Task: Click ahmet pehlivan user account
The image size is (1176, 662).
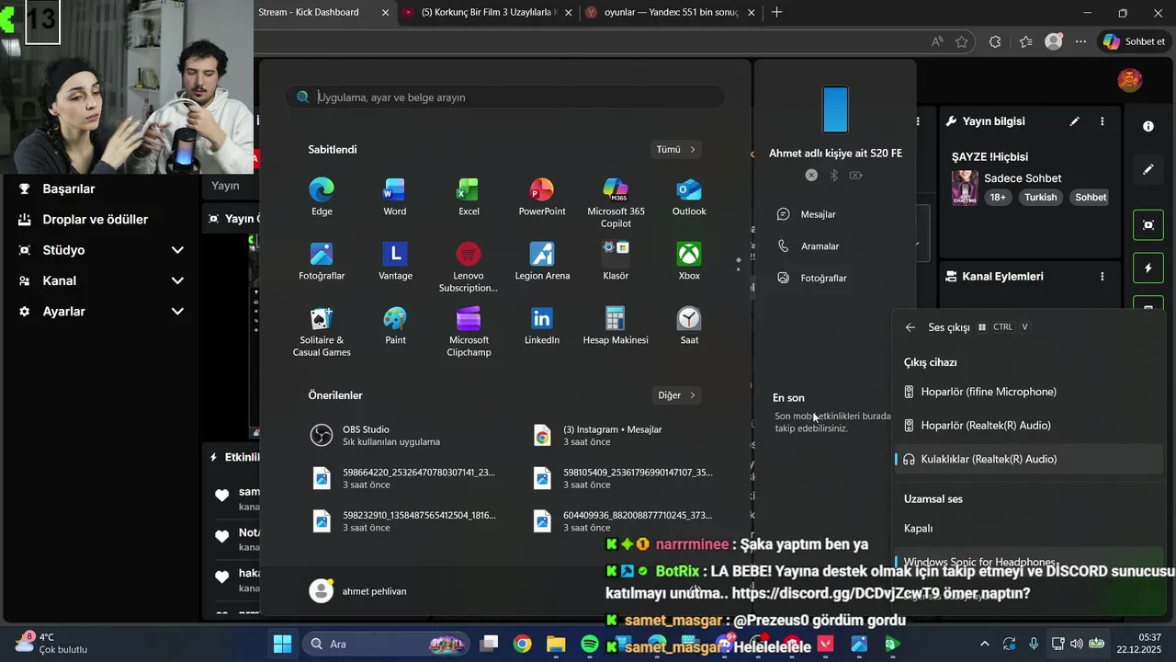Action: tap(358, 591)
